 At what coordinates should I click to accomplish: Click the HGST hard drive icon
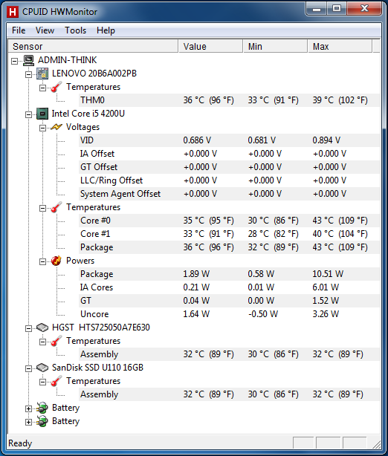[x=42, y=328]
